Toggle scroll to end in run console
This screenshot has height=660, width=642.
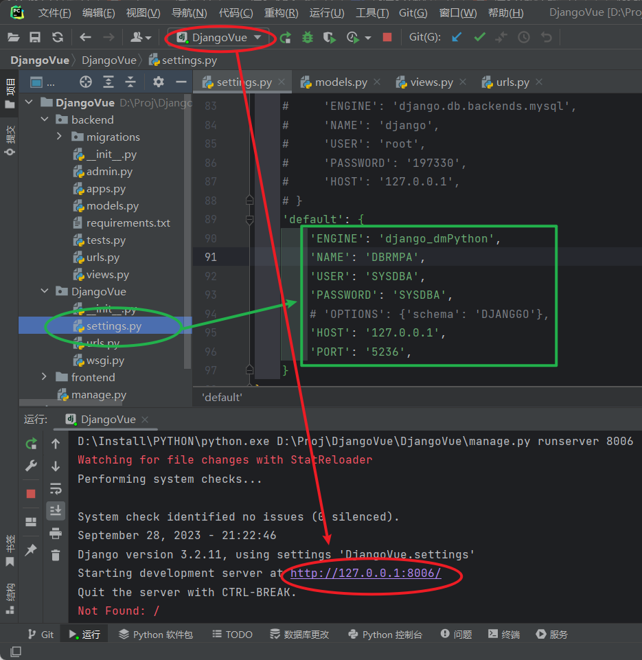coord(56,510)
